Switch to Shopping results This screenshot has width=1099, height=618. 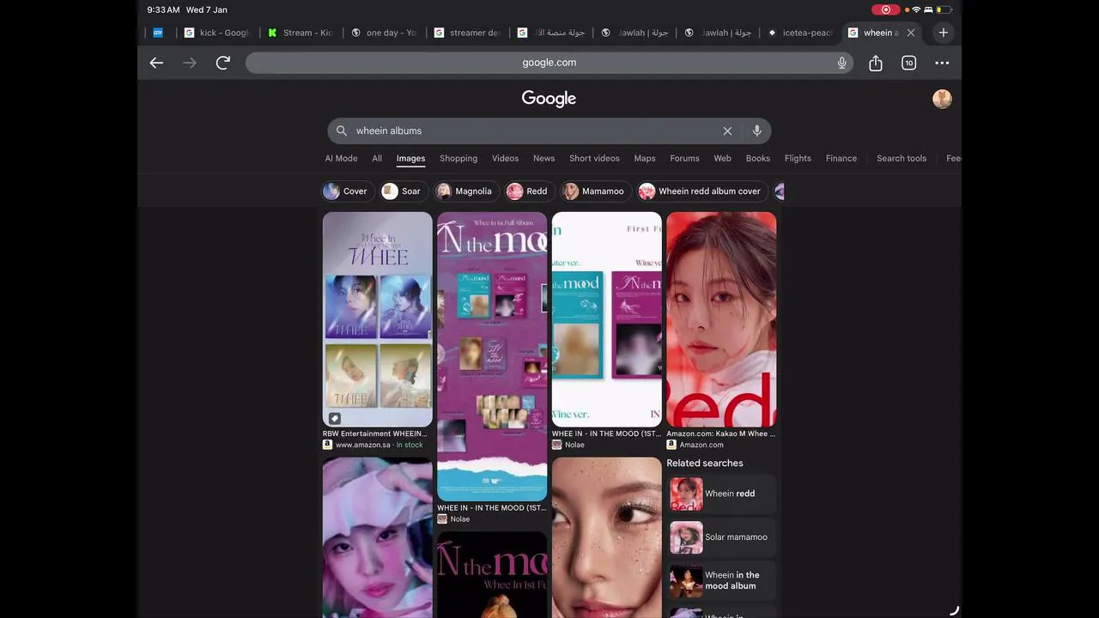click(x=458, y=158)
